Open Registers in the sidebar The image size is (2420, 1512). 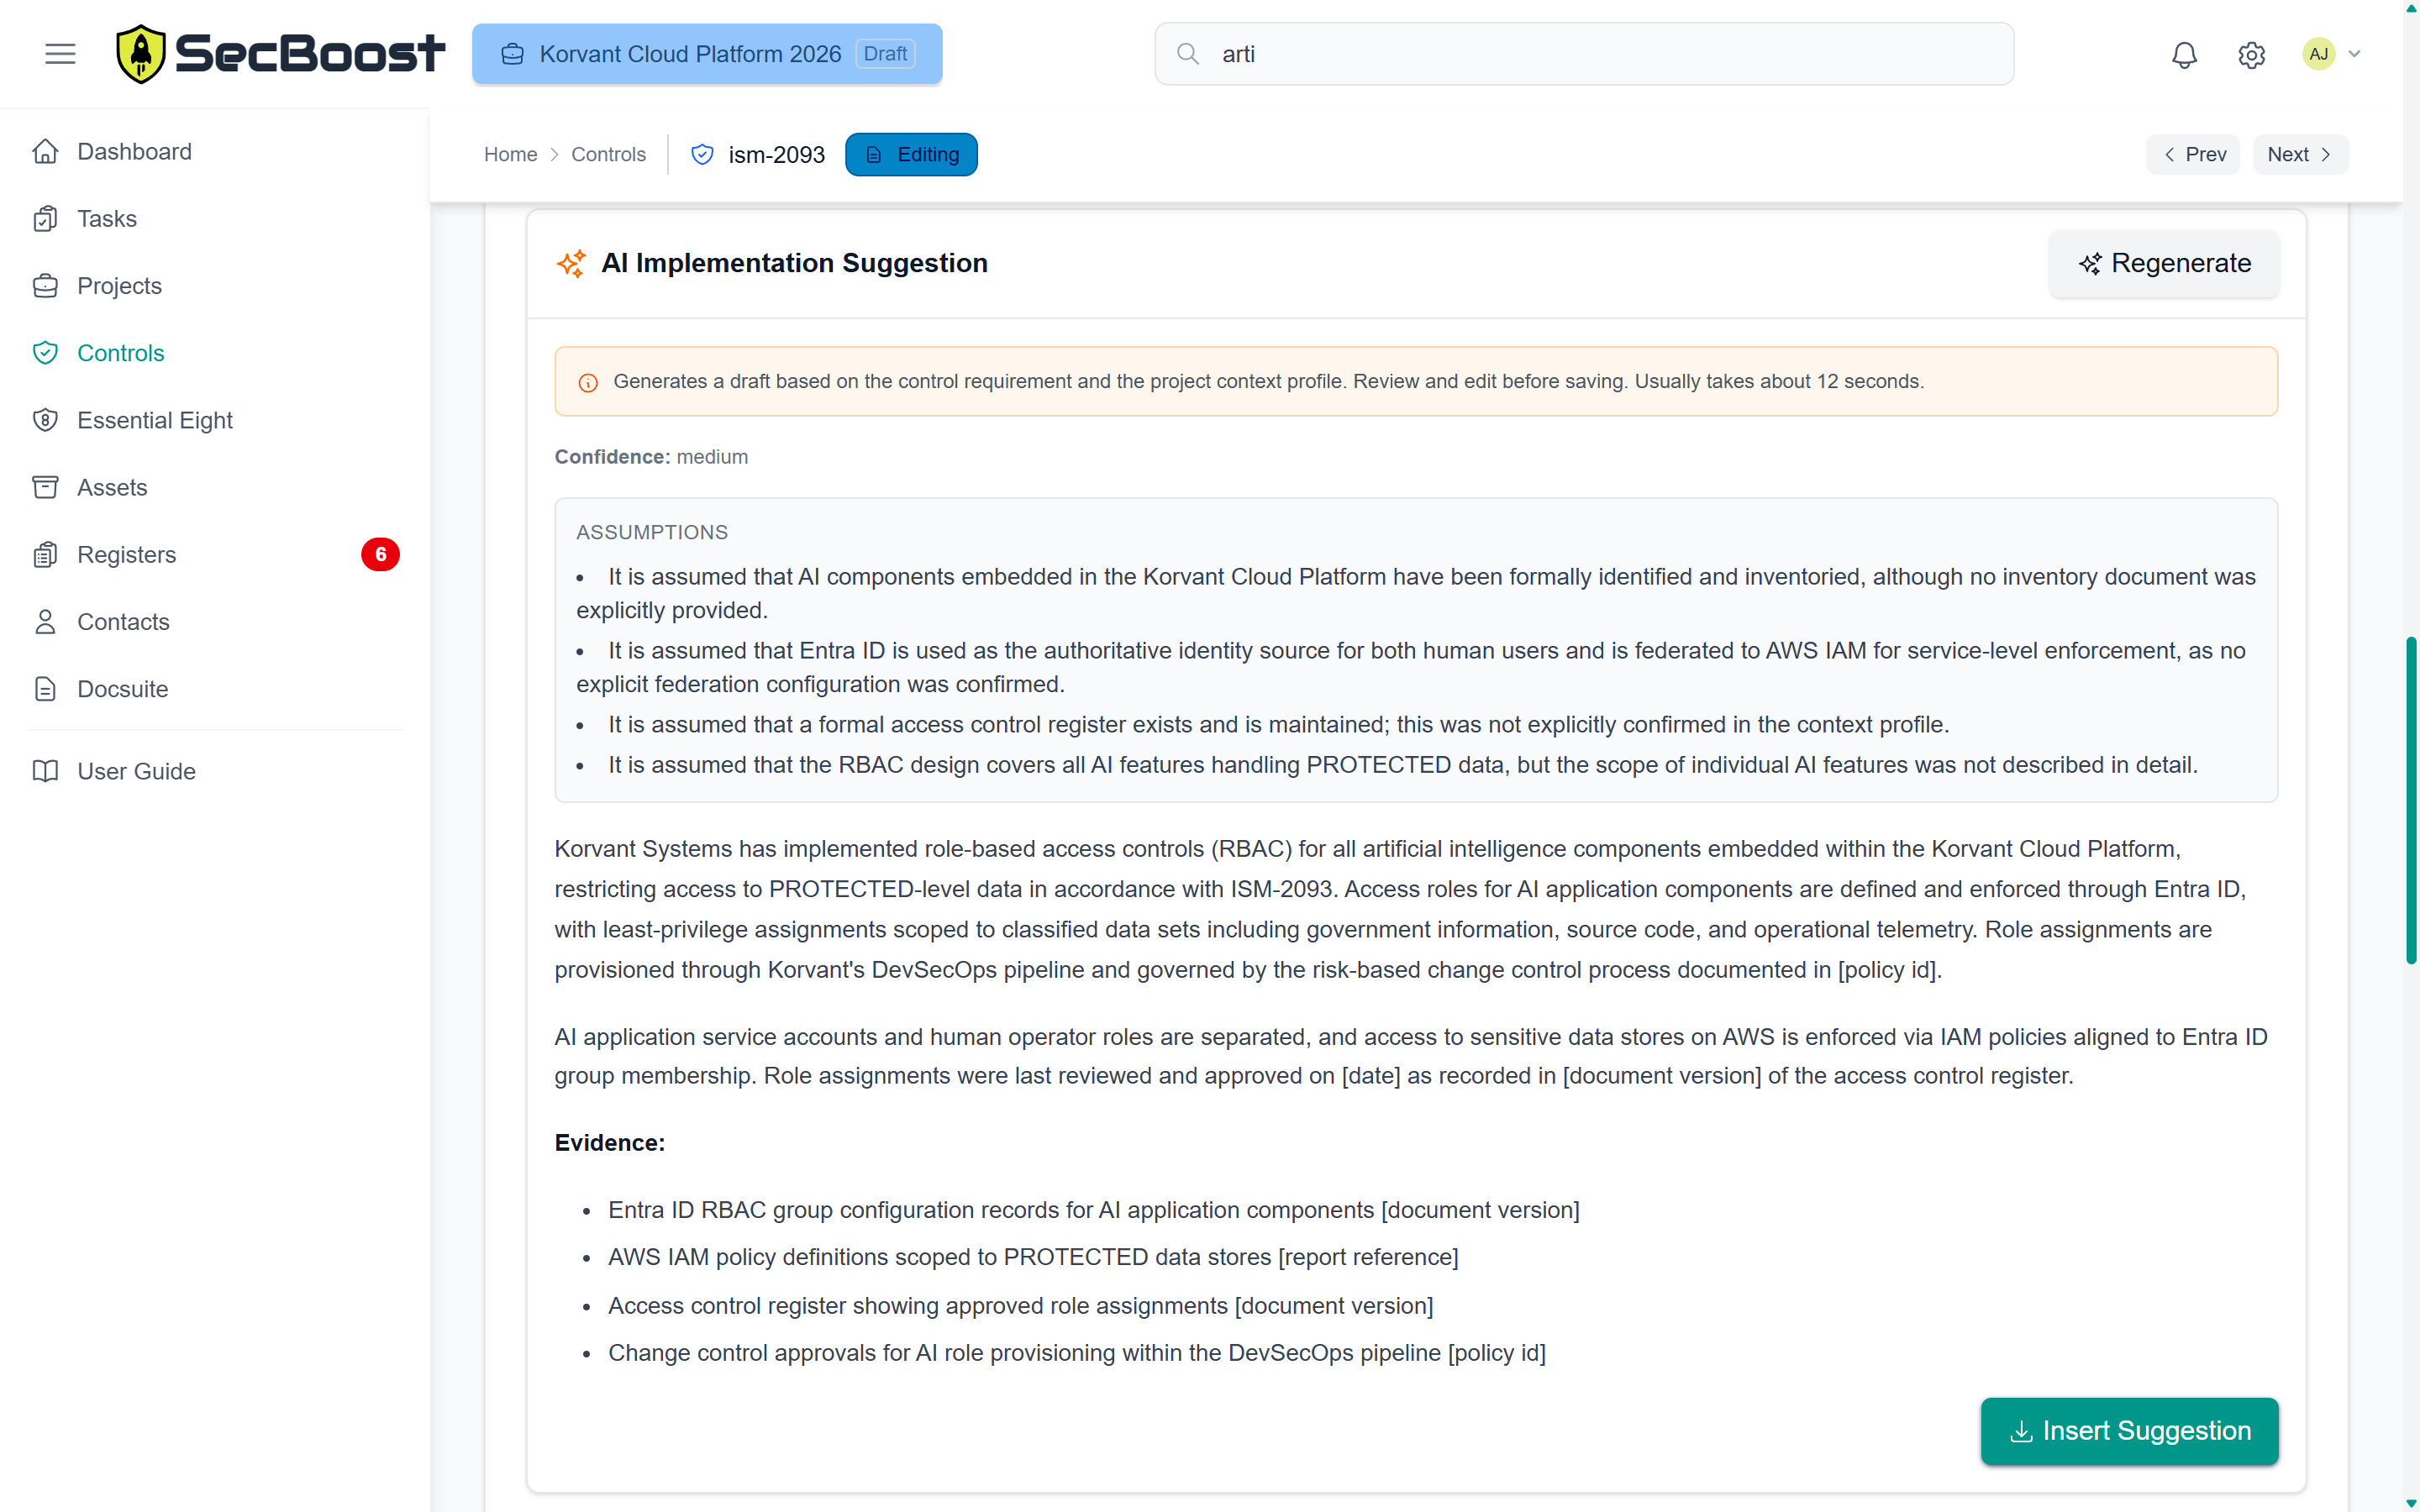coord(126,555)
